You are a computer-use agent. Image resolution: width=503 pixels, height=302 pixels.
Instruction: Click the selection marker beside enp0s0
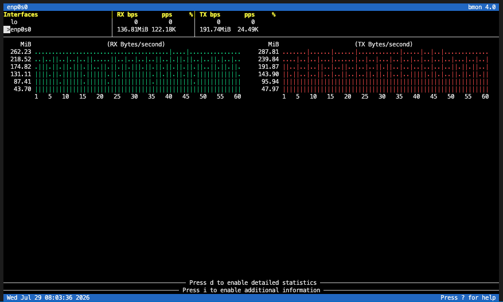coord(7,29)
